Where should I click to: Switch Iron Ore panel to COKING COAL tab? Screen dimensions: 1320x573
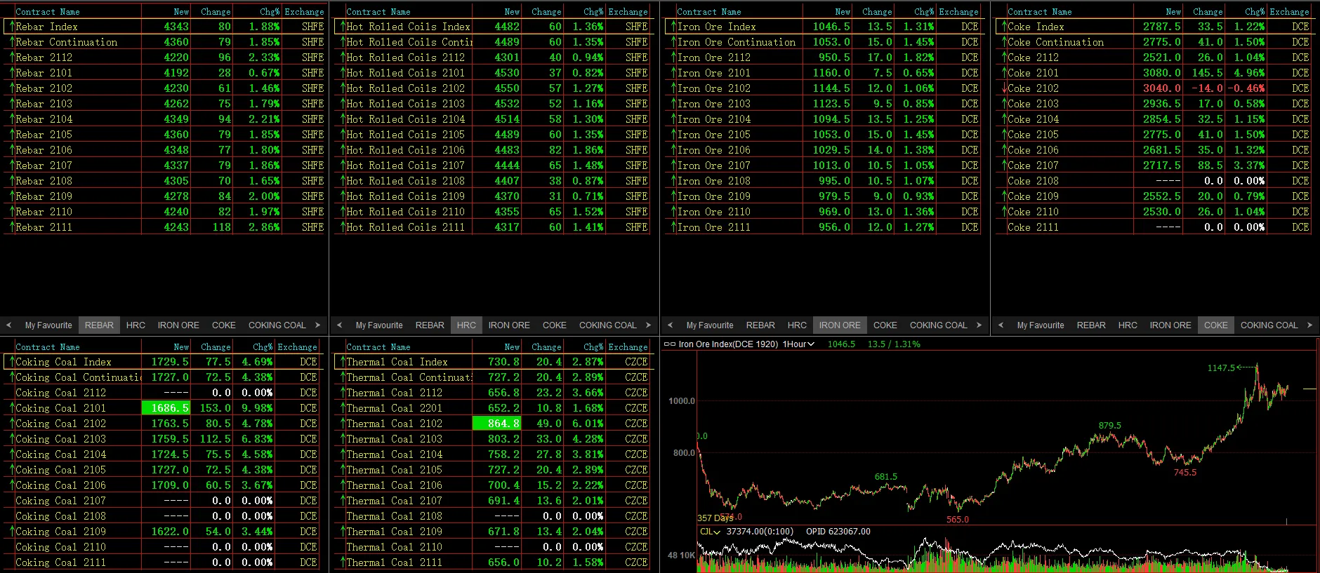939,325
